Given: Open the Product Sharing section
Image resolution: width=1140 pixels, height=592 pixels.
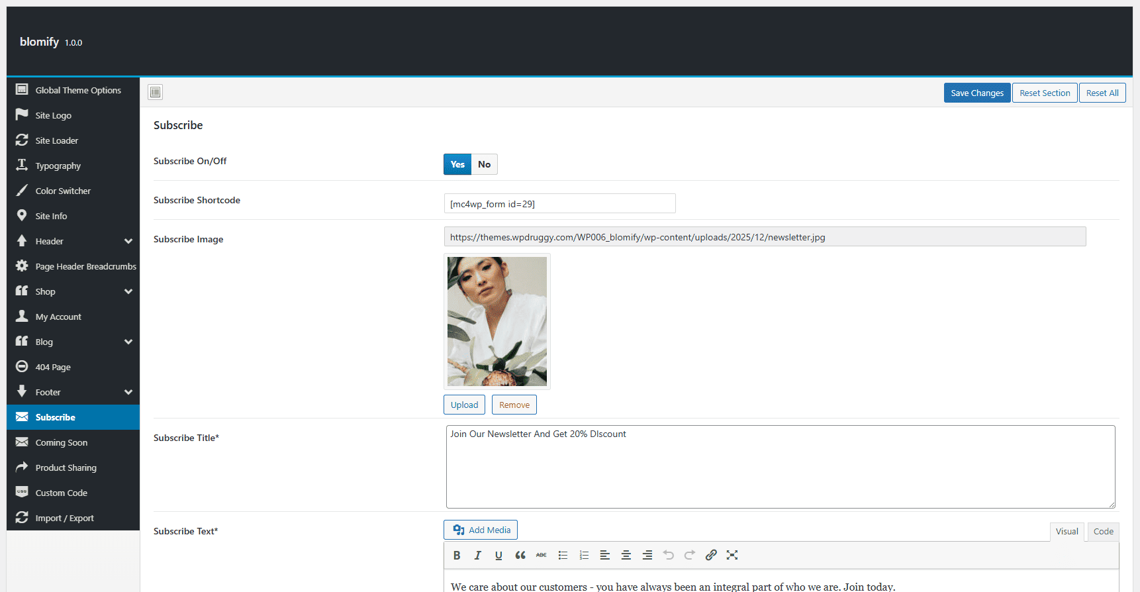Looking at the screenshot, I should click(73, 468).
